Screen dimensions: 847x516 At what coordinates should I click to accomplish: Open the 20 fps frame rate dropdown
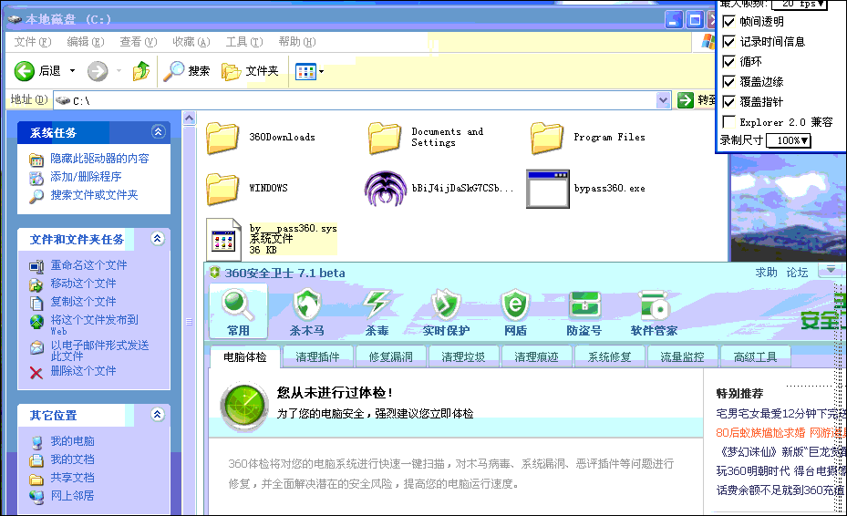coord(800,5)
